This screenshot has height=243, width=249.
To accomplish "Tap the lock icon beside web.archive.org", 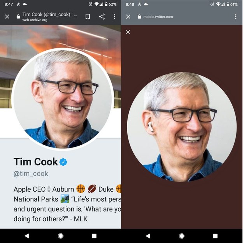I will tap(18, 17).
